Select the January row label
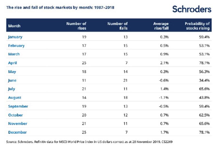Viewport: 217px width, 146px height. tap(15, 37)
